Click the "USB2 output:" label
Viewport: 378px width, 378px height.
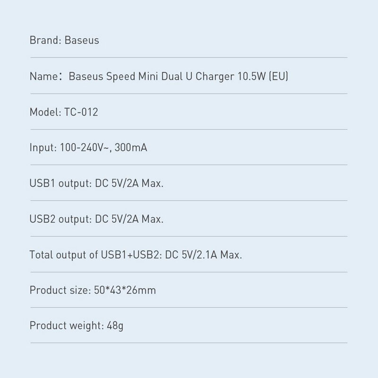tap(58, 220)
